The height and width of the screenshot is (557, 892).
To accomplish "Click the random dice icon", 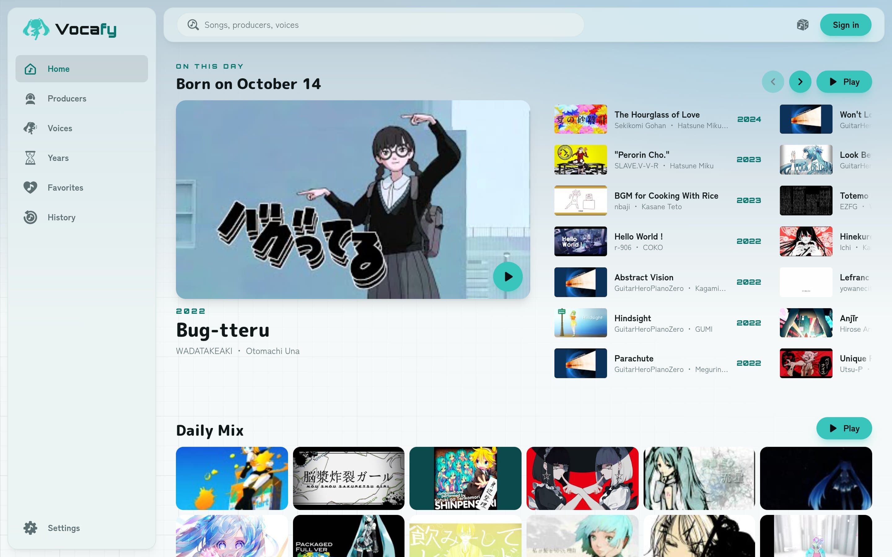I will (802, 25).
